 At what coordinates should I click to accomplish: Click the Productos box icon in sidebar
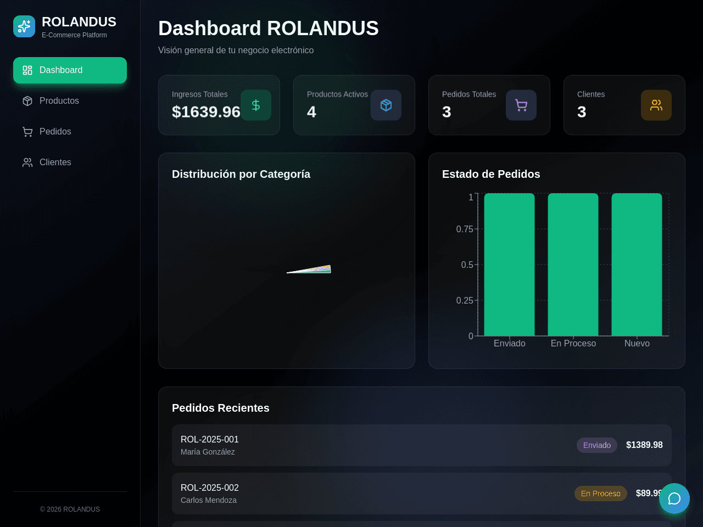point(27,101)
